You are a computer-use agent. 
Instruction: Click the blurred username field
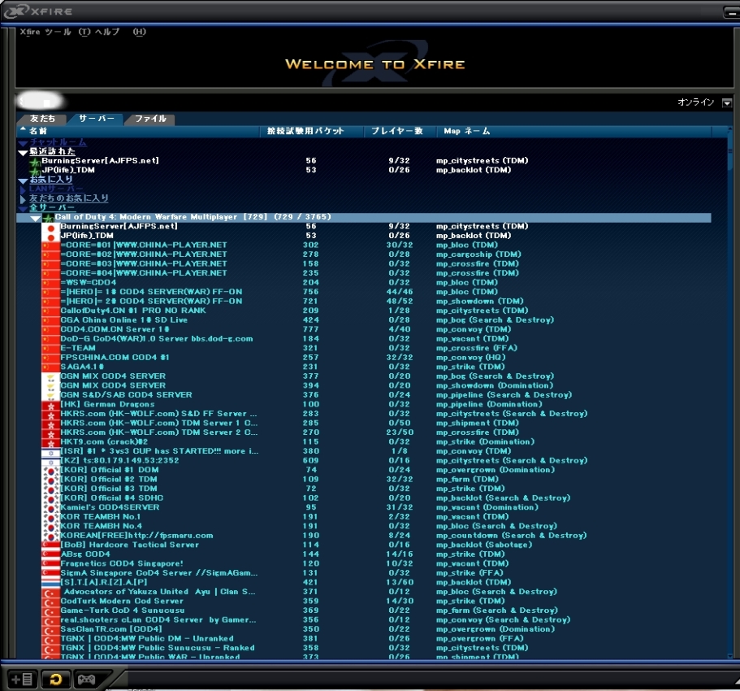coord(41,101)
